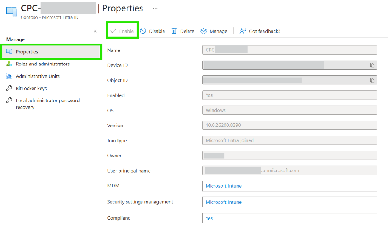
Task: Click the Roles and administrators icon
Action: 9,64
